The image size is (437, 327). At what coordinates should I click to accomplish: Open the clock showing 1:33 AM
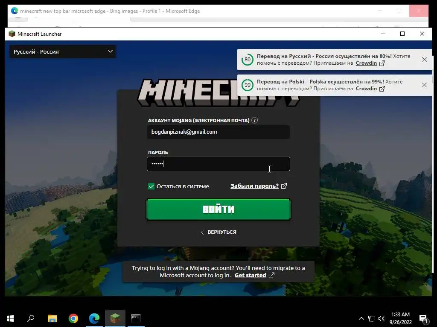click(400, 318)
